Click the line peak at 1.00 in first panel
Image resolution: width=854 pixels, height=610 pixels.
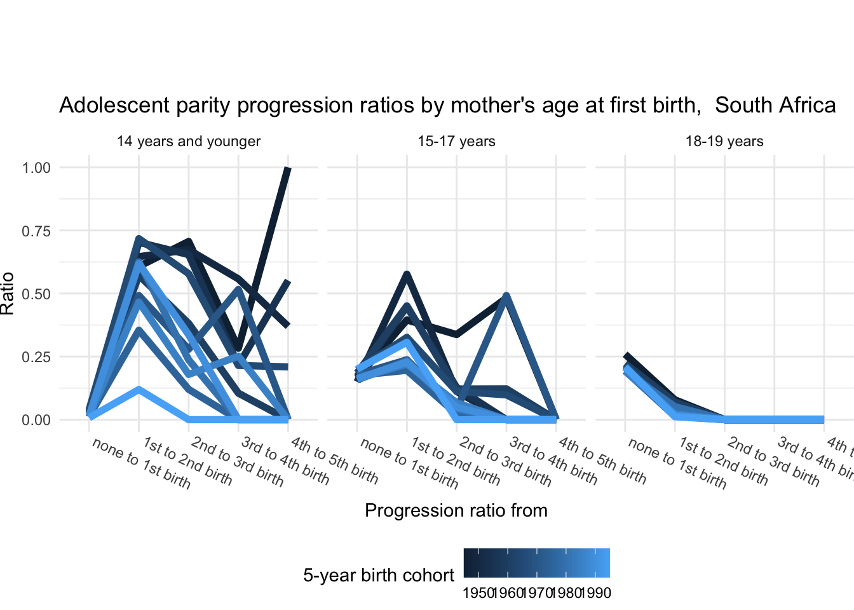click(x=288, y=169)
